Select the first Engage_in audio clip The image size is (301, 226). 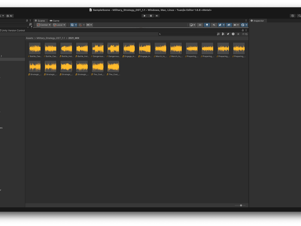click(x=129, y=50)
